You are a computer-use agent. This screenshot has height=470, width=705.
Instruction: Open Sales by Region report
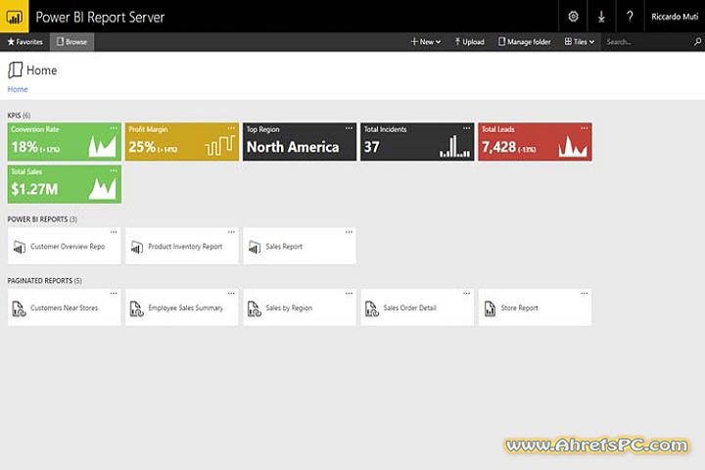(300, 307)
